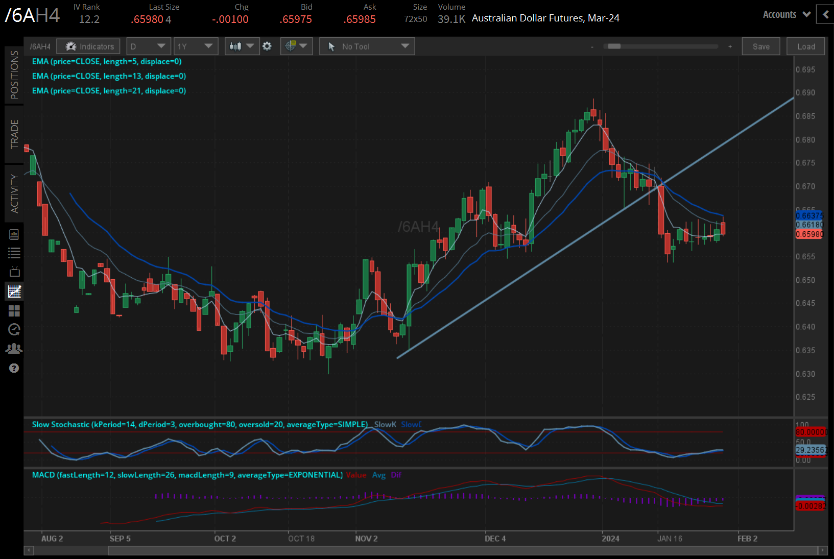Image resolution: width=834 pixels, height=559 pixels.
Task: Expand the 1Y range dropdown
Action: point(196,46)
